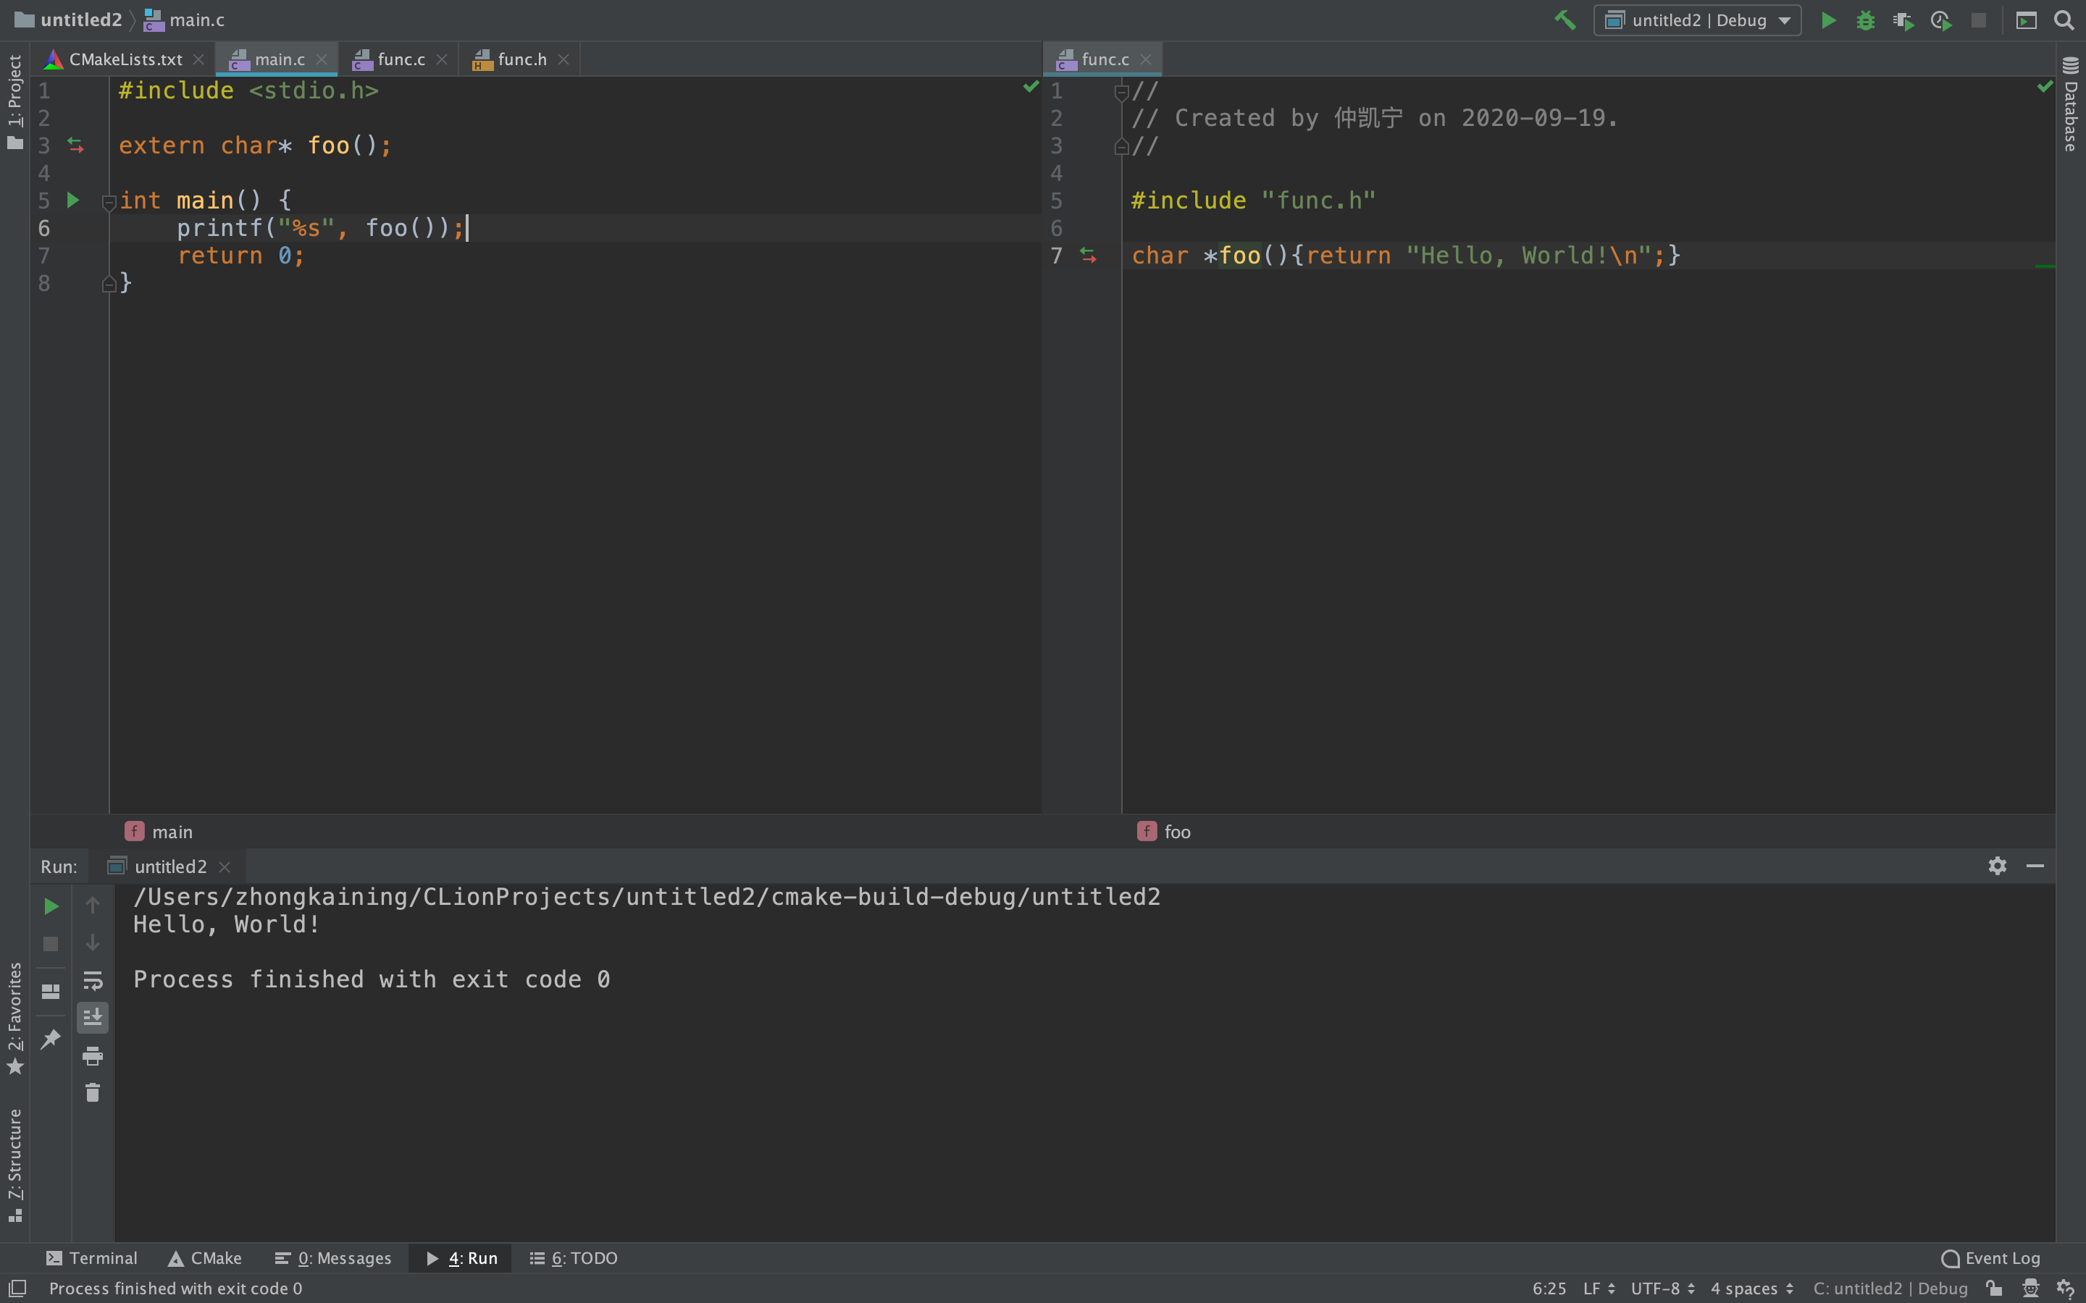Open the CMake tool window
The height and width of the screenshot is (1303, 2086).
pyautogui.click(x=205, y=1258)
